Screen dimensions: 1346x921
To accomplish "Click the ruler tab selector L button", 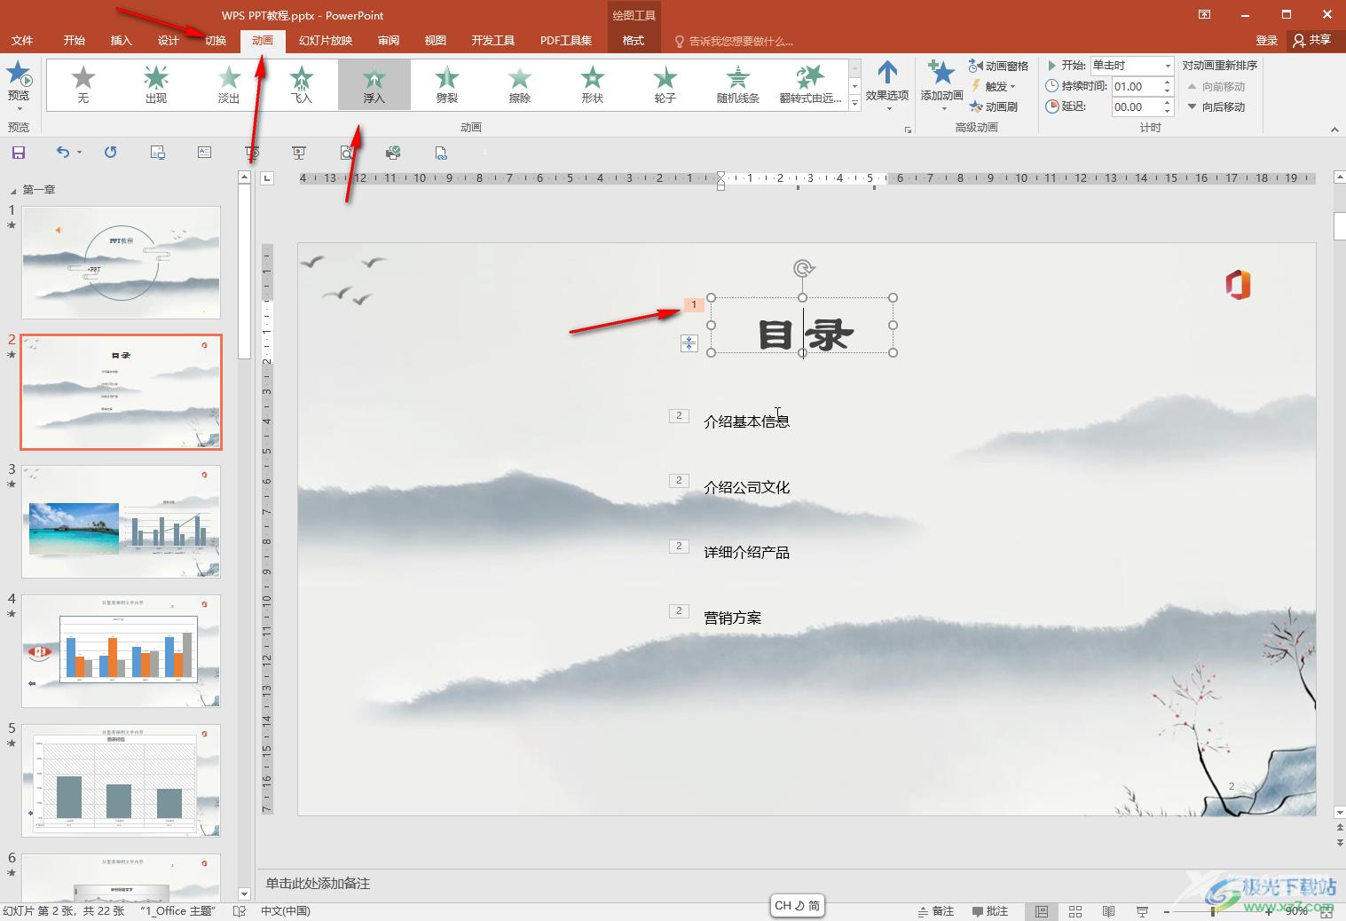I will (267, 178).
